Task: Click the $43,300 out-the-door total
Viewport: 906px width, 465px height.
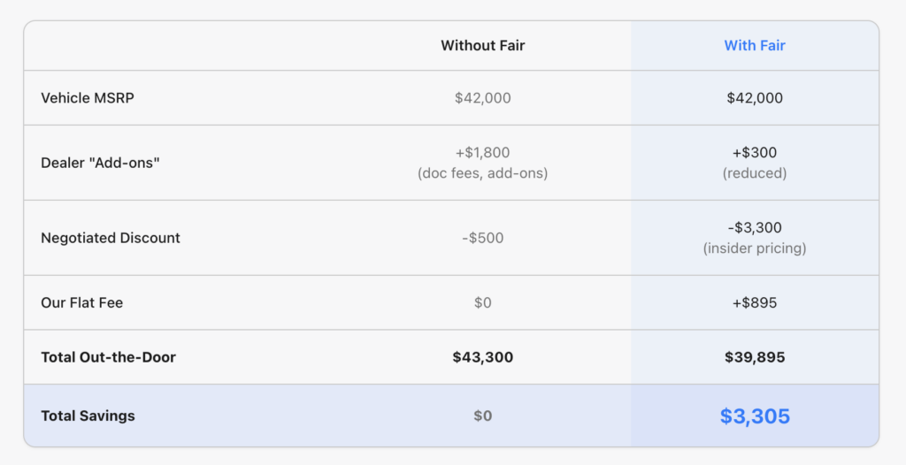Action: coord(482,357)
